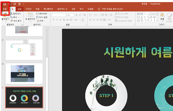Click 다시 설정 (Reset) button
Viewport: 173px width, 111px height.
[x=42, y=17]
